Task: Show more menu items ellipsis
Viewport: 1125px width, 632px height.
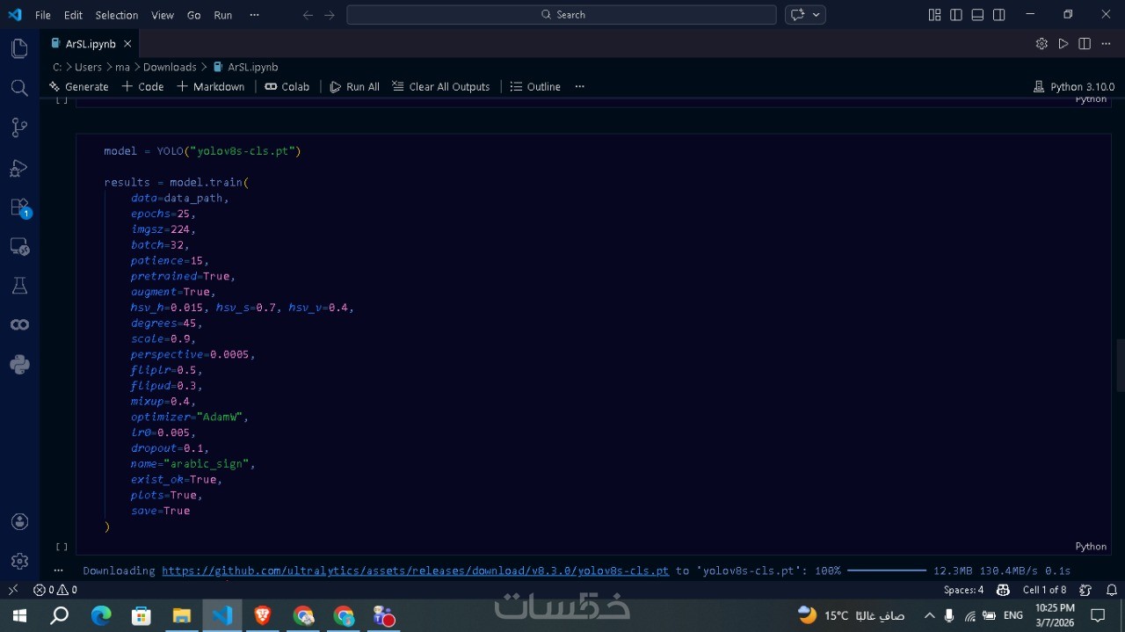Action: [x=254, y=15]
